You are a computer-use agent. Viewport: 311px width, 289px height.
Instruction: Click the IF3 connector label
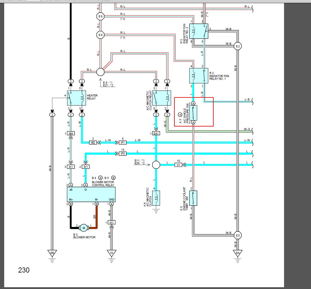[x=123, y=154]
